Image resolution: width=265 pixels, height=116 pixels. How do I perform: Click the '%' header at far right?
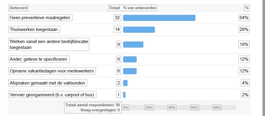point(247,8)
